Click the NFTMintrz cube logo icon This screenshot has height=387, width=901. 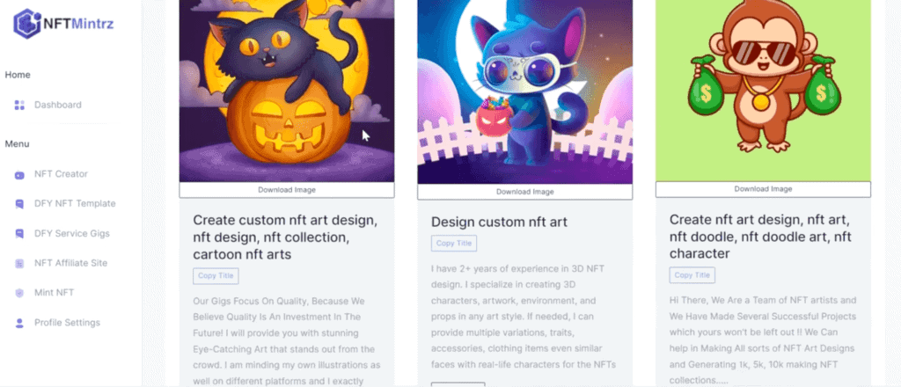pos(26,24)
